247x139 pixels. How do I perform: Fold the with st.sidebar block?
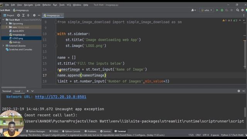coord(56,34)
